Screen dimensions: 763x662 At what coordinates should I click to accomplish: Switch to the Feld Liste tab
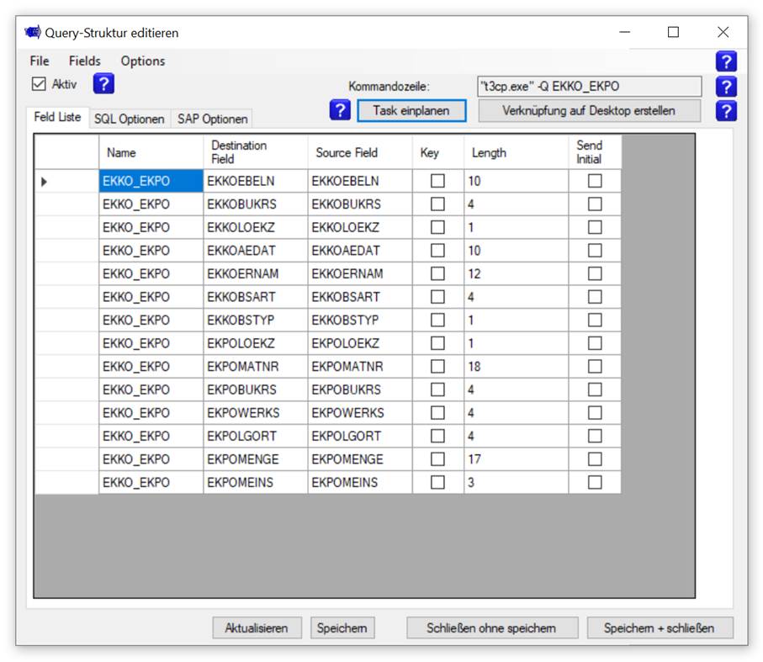57,117
